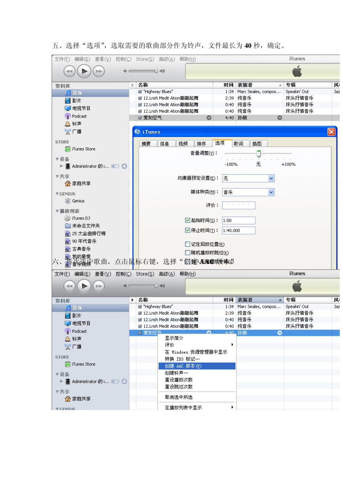
Task: Open 家庭共享 in the upper window sidebar
Action: (78, 183)
